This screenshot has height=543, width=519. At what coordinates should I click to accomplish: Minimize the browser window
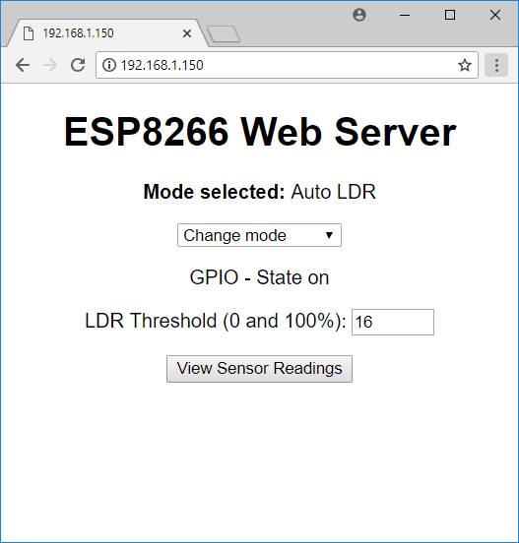[405, 15]
